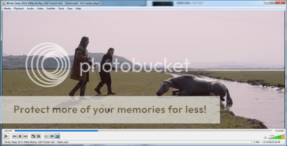Click the VLC cone icon in title bar
Screen dimensions: 287x146
coord(4,3)
